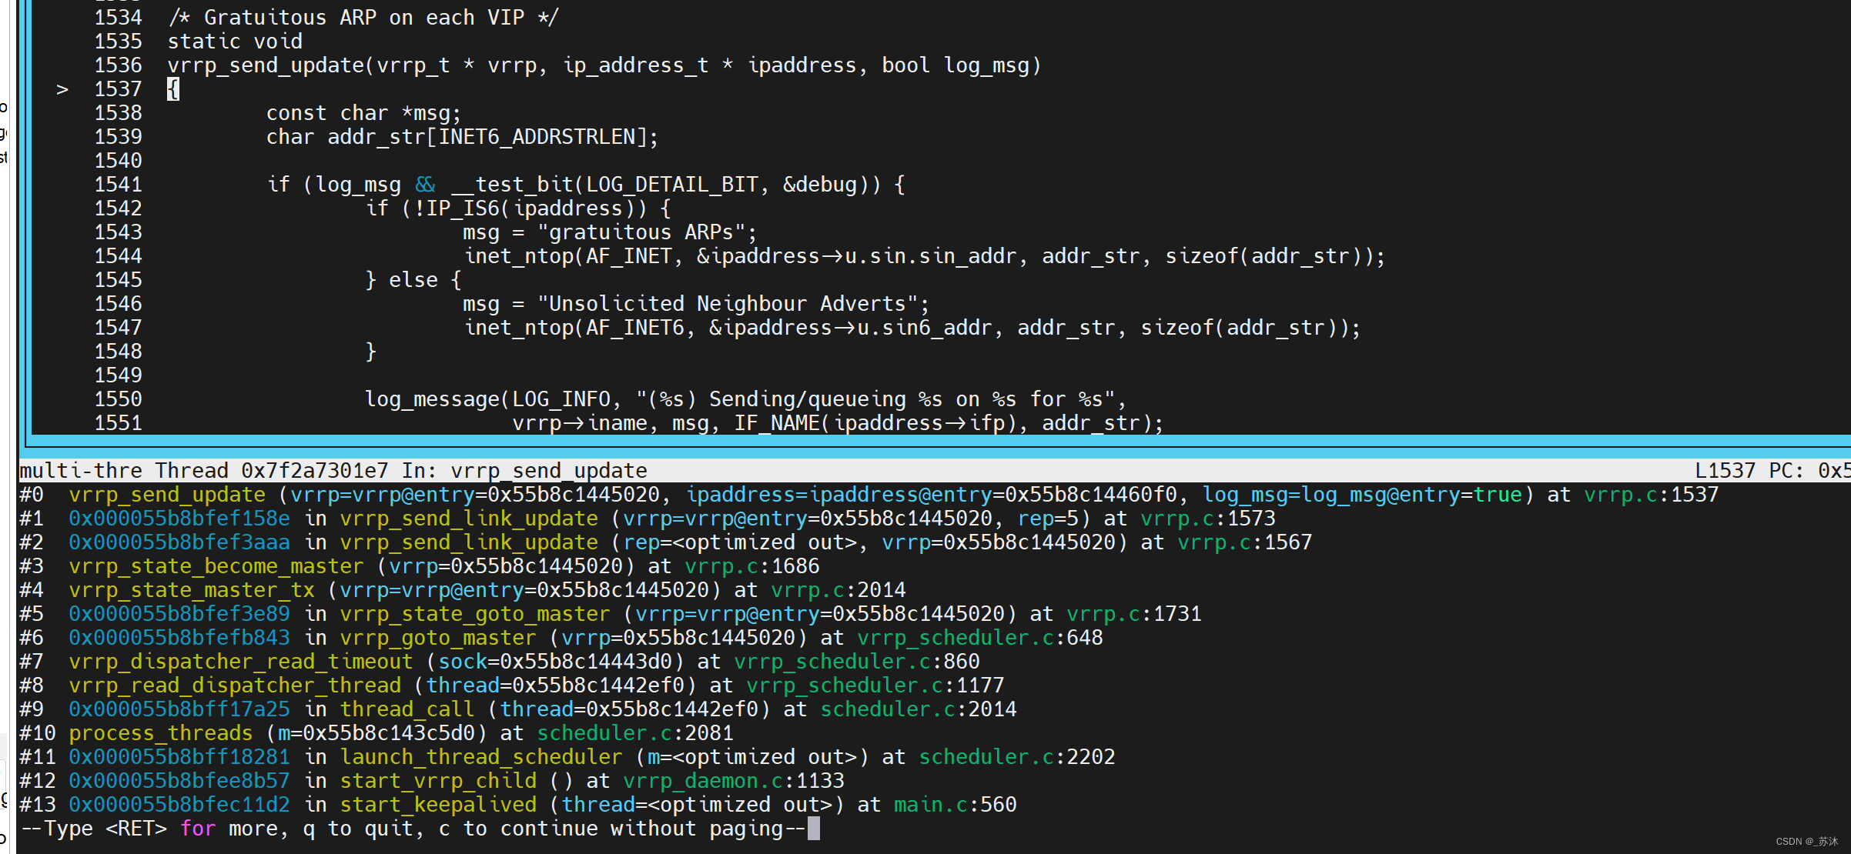Click the current-line arrow marker beside 1537
This screenshot has height=854, width=1851.
62,90
